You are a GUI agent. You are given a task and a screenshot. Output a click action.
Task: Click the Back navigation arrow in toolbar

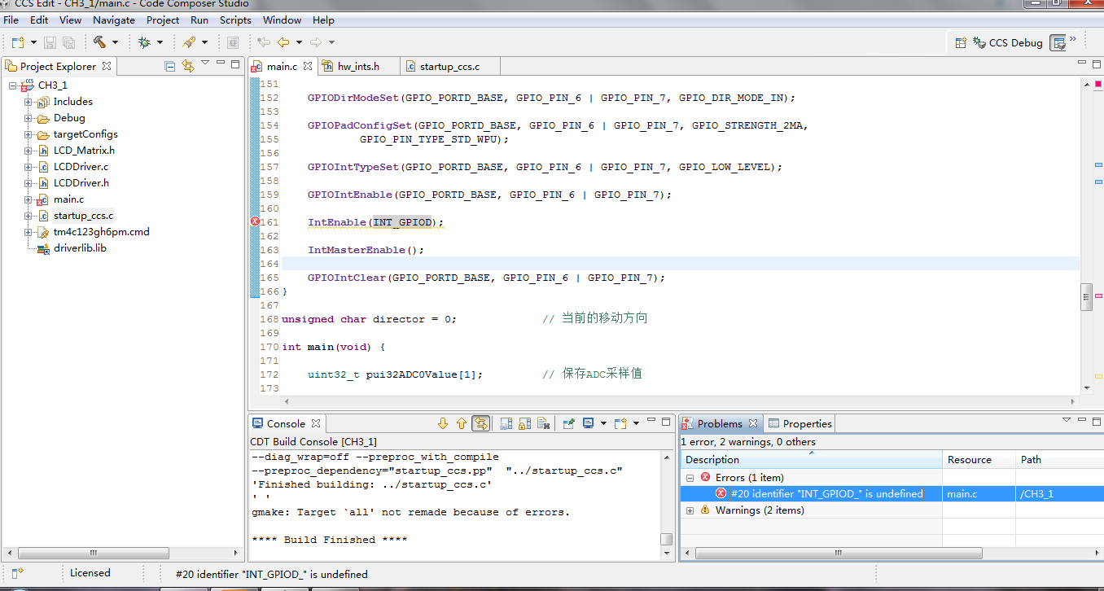283,42
